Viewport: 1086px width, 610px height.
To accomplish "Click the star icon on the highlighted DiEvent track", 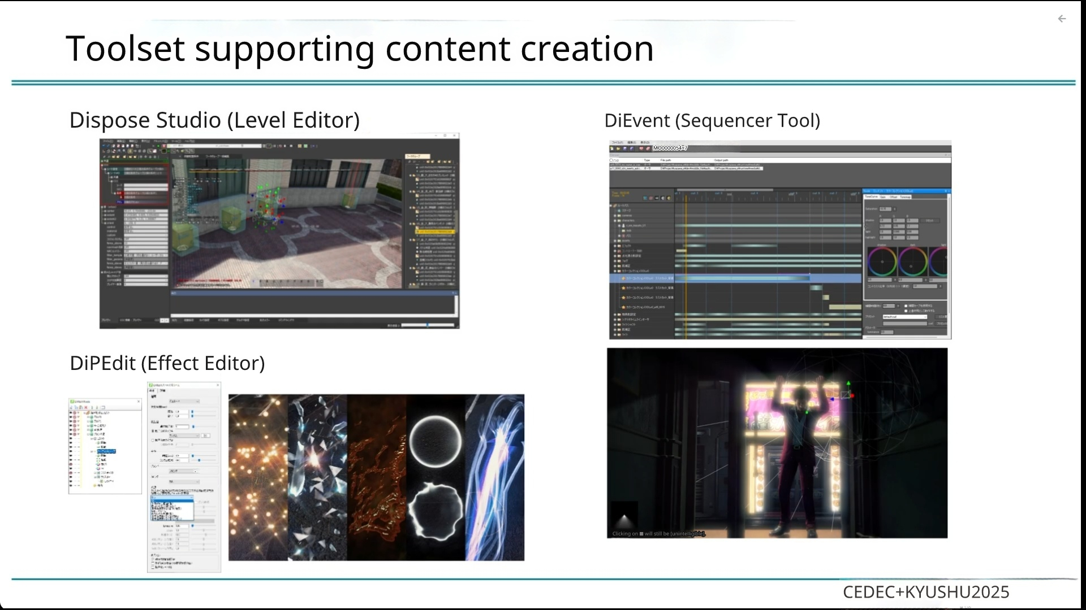I will (x=623, y=278).
